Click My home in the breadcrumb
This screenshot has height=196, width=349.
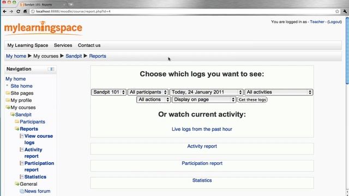[16, 56]
